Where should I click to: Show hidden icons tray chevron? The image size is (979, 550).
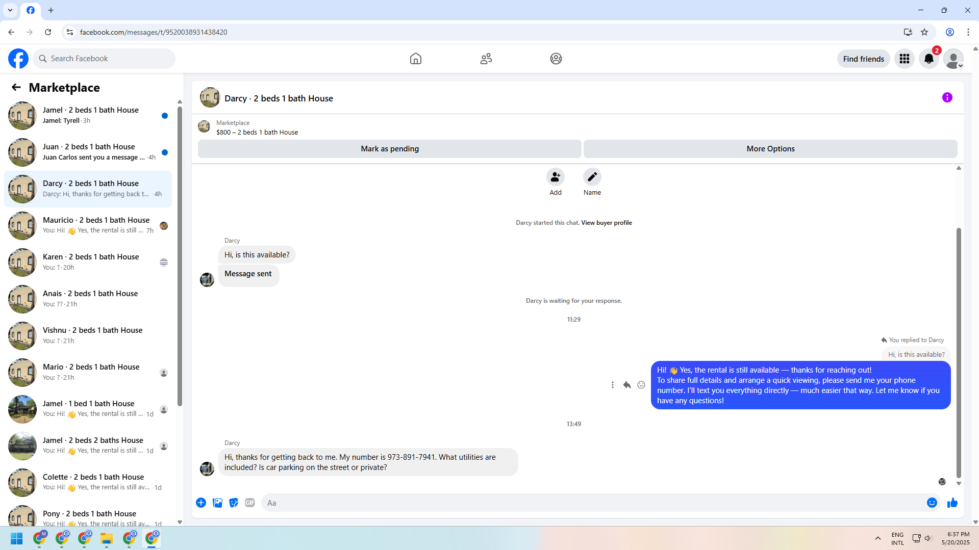(877, 538)
